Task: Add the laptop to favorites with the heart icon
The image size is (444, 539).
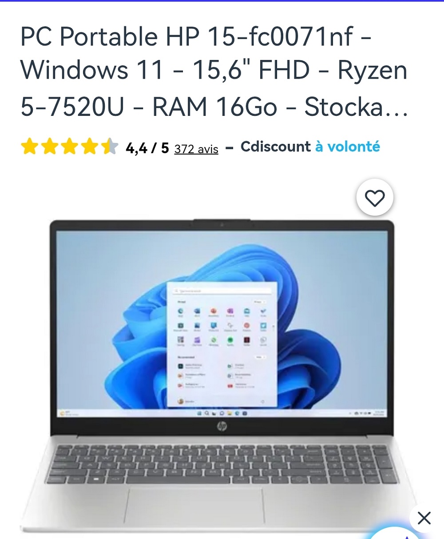Action: pyautogui.click(x=375, y=198)
